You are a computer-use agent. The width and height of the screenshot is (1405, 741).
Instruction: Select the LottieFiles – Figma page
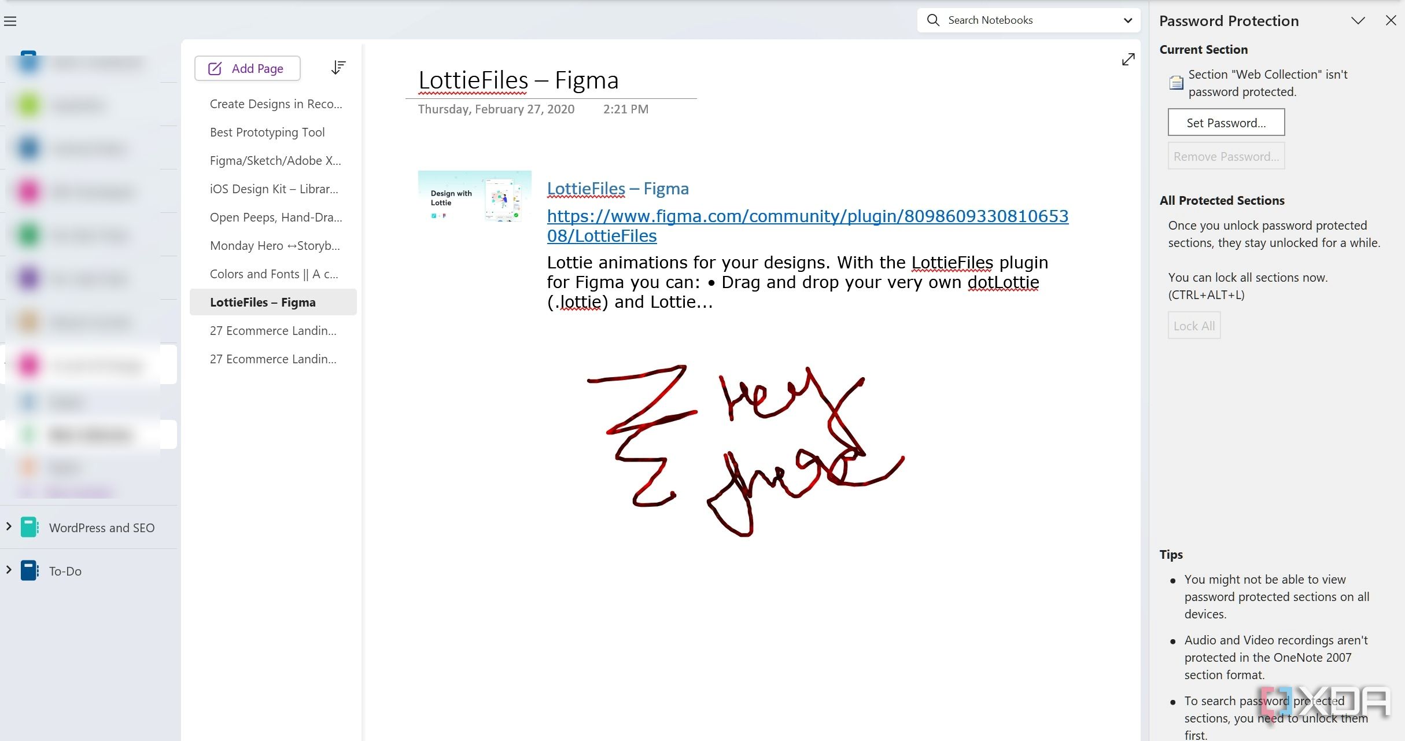263,301
